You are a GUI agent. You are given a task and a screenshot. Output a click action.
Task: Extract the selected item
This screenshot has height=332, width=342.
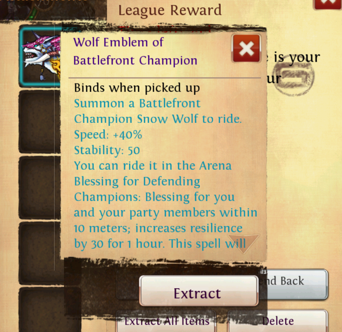198,291
